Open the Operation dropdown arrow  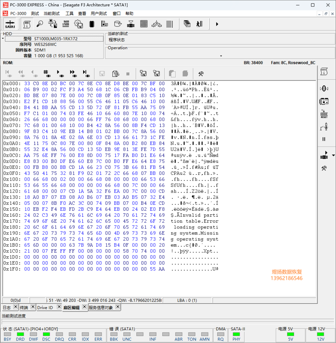pos(221,56)
